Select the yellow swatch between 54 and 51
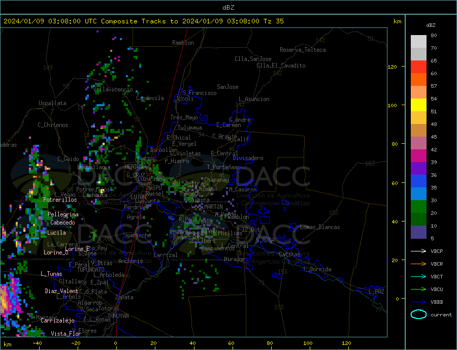The width and height of the screenshot is (457, 350). coord(418,105)
